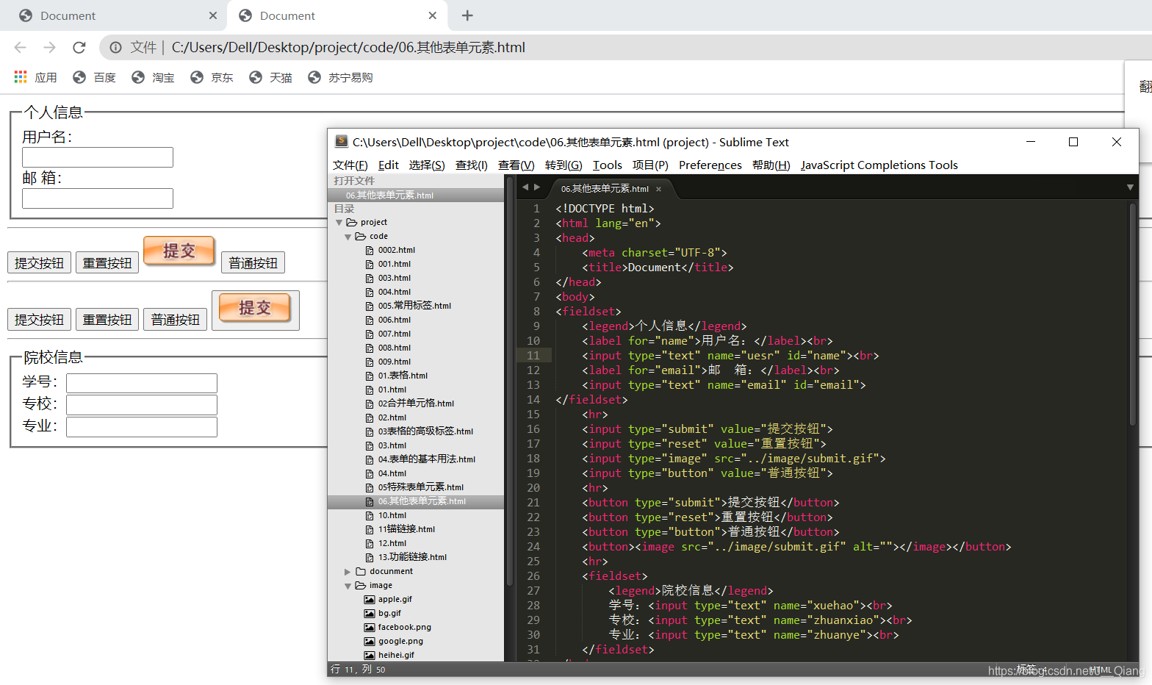Click the second row 重置按钮 button

tap(107, 320)
